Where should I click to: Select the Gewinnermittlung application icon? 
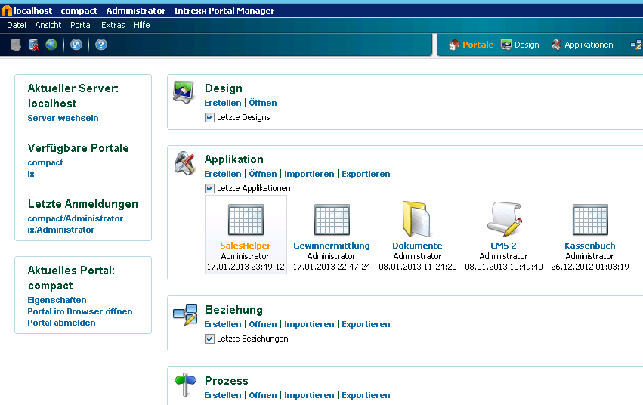click(332, 220)
